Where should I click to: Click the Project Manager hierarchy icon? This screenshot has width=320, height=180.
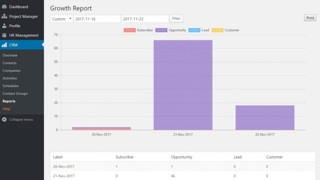pos(4,16)
